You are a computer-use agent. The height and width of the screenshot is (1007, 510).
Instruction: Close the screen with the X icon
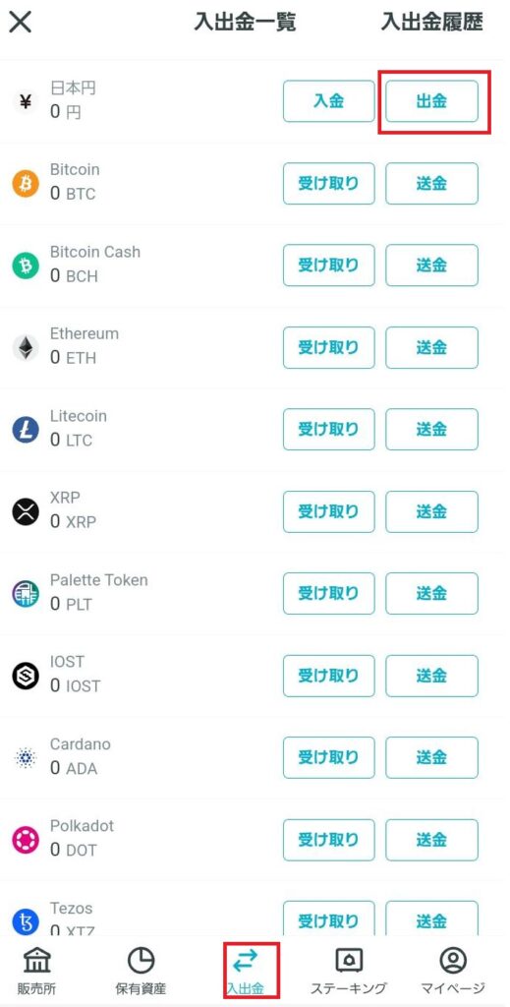point(20,23)
